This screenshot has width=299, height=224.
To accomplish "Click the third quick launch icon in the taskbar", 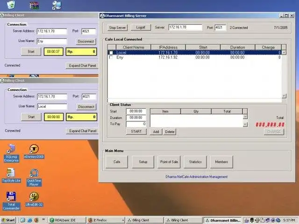I will pyautogui.click(x=36, y=220).
